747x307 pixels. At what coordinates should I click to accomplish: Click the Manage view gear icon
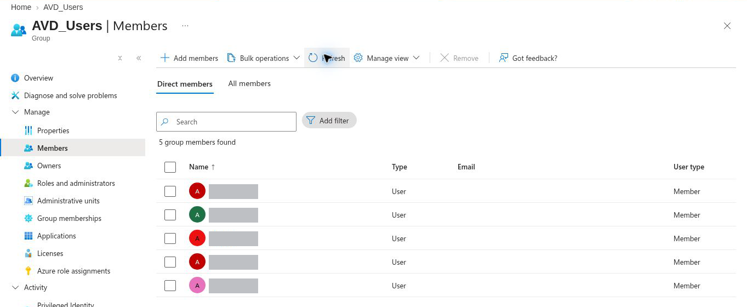358,58
